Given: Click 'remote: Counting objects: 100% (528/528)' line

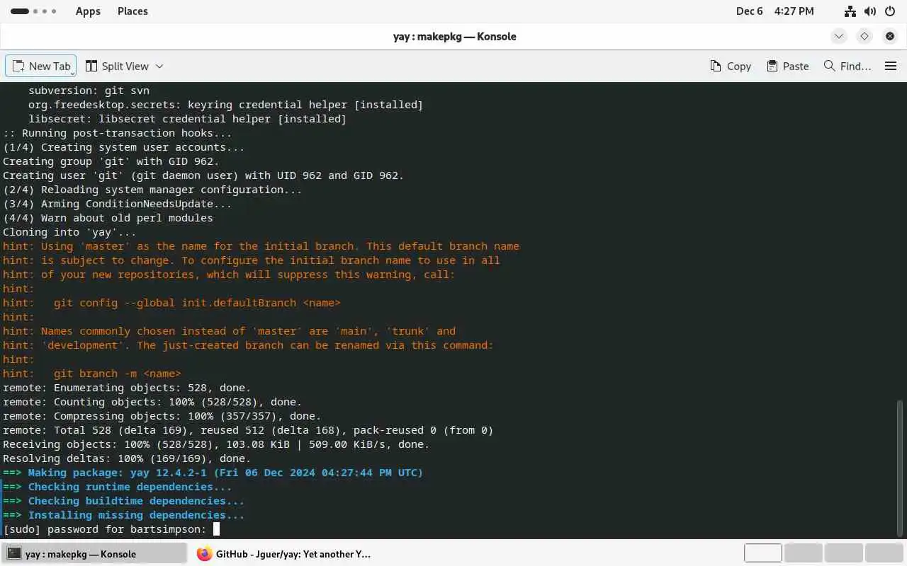Looking at the screenshot, I should (152, 402).
